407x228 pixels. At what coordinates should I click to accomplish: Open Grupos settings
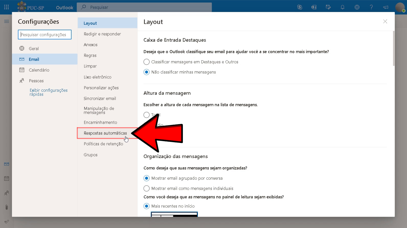(107, 155)
